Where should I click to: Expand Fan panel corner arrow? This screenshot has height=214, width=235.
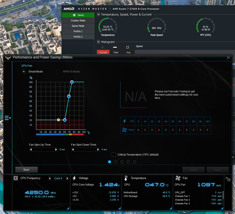[x=222, y=208]
